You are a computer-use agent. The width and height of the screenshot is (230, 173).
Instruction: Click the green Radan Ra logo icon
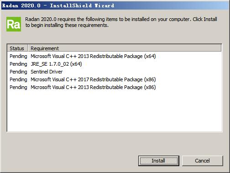pyautogui.click(x=14, y=24)
